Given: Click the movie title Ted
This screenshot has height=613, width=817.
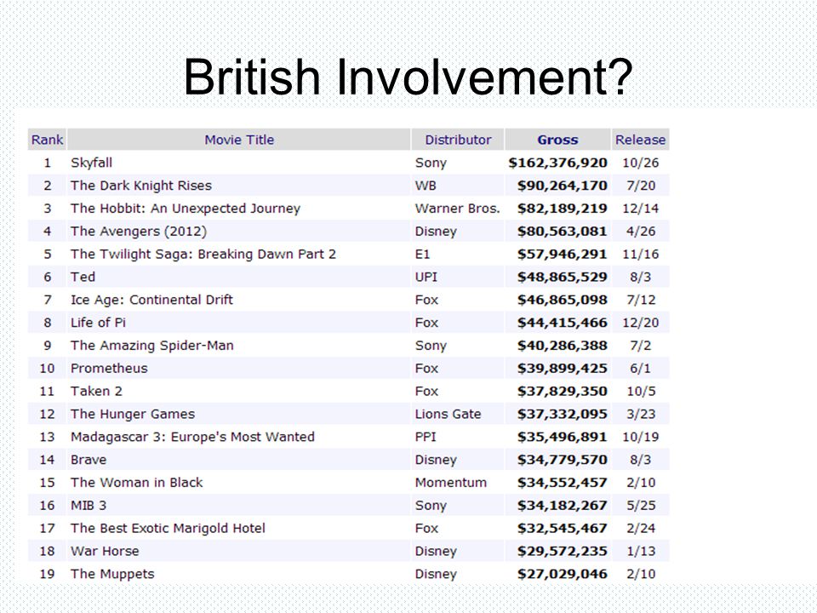Looking at the screenshot, I should [83, 277].
